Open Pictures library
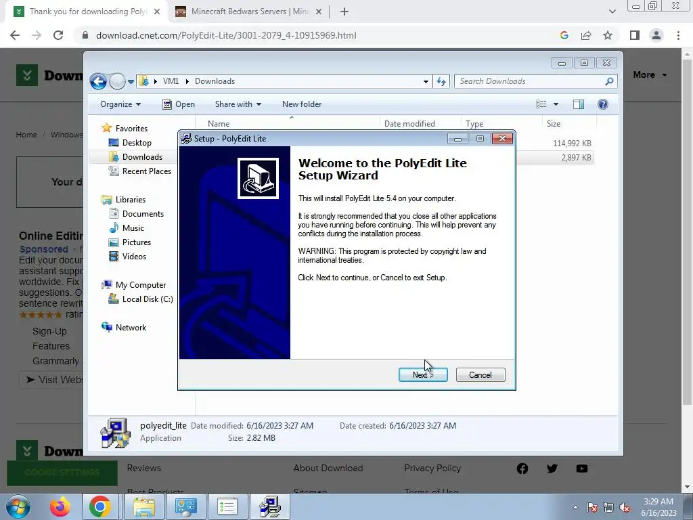This screenshot has height=520, width=693. pos(136,242)
